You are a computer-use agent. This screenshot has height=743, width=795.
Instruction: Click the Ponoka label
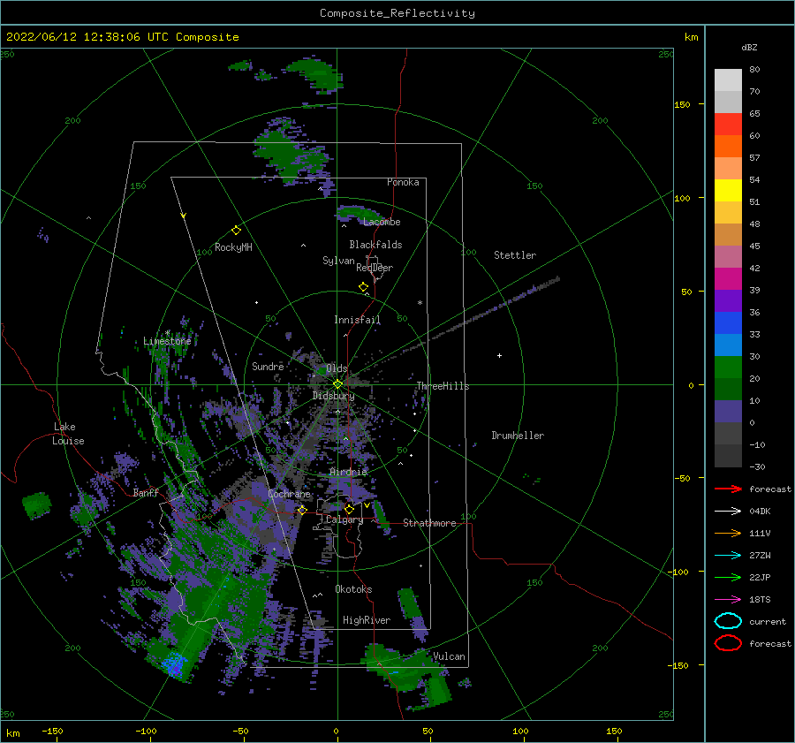click(403, 182)
